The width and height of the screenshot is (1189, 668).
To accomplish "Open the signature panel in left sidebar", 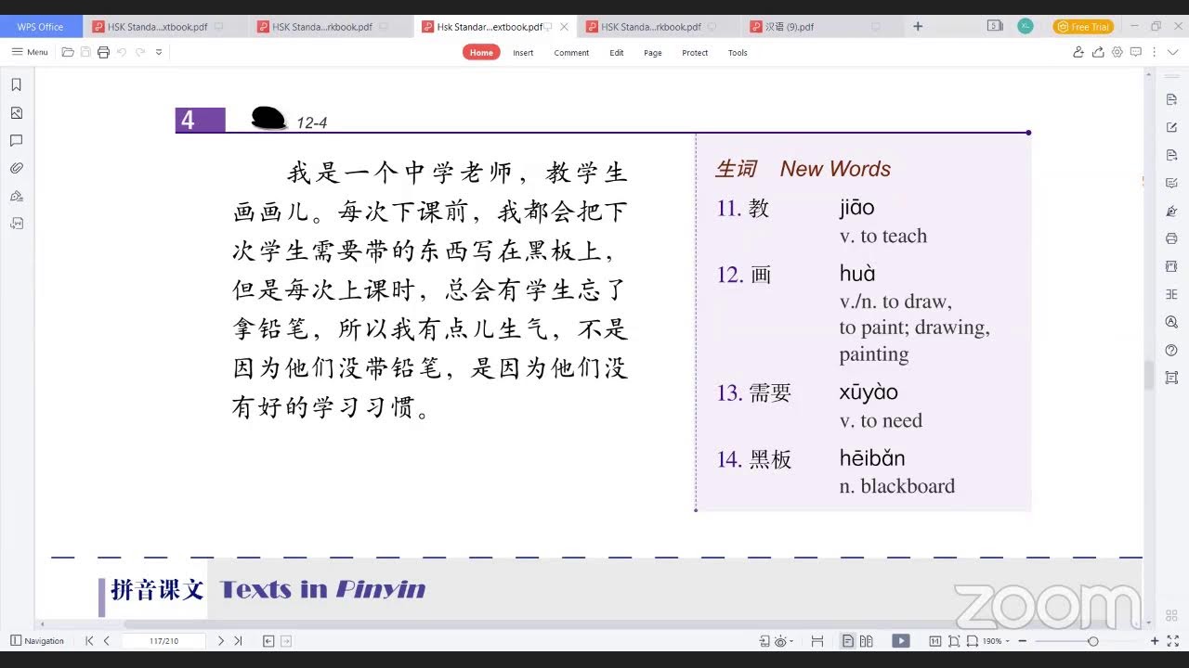I will (x=16, y=196).
